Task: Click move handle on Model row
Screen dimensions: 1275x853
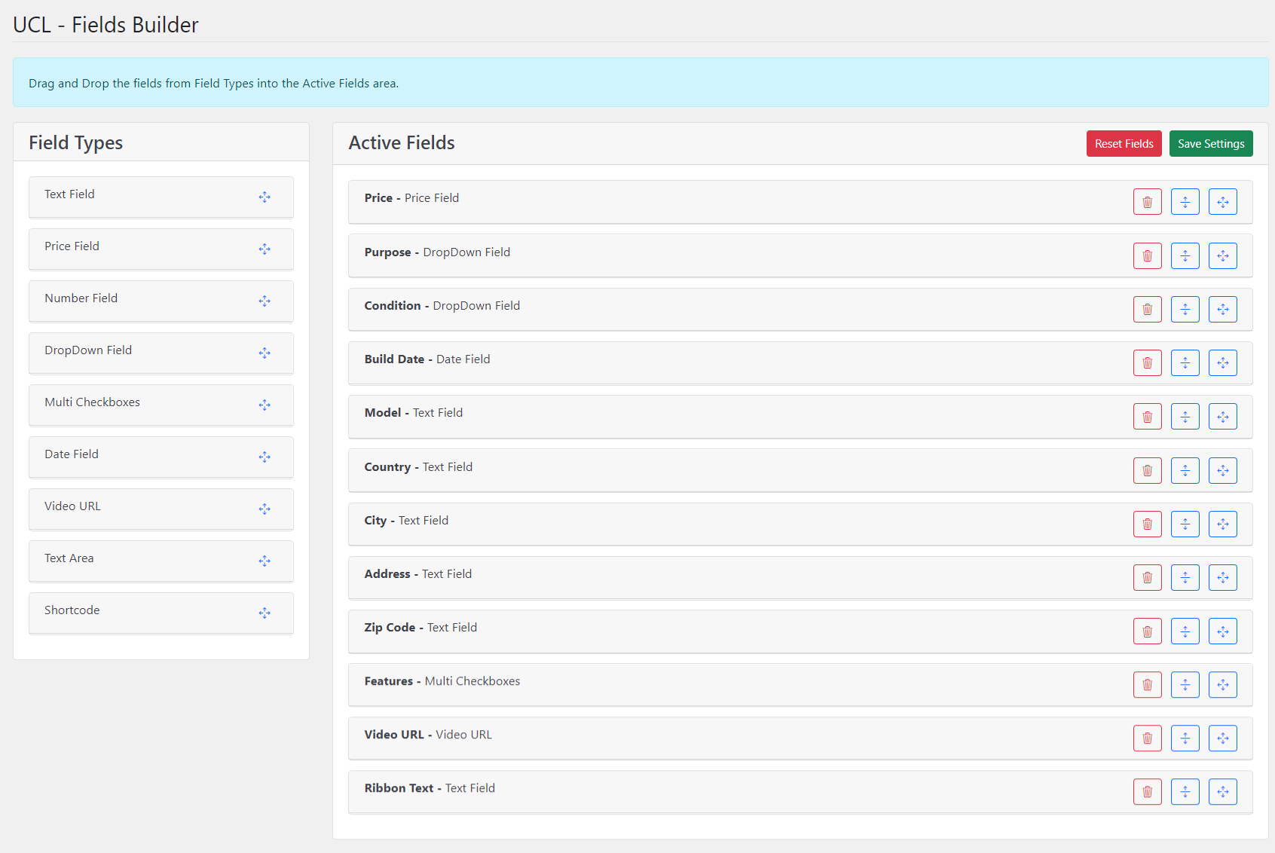Action: point(1222,416)
